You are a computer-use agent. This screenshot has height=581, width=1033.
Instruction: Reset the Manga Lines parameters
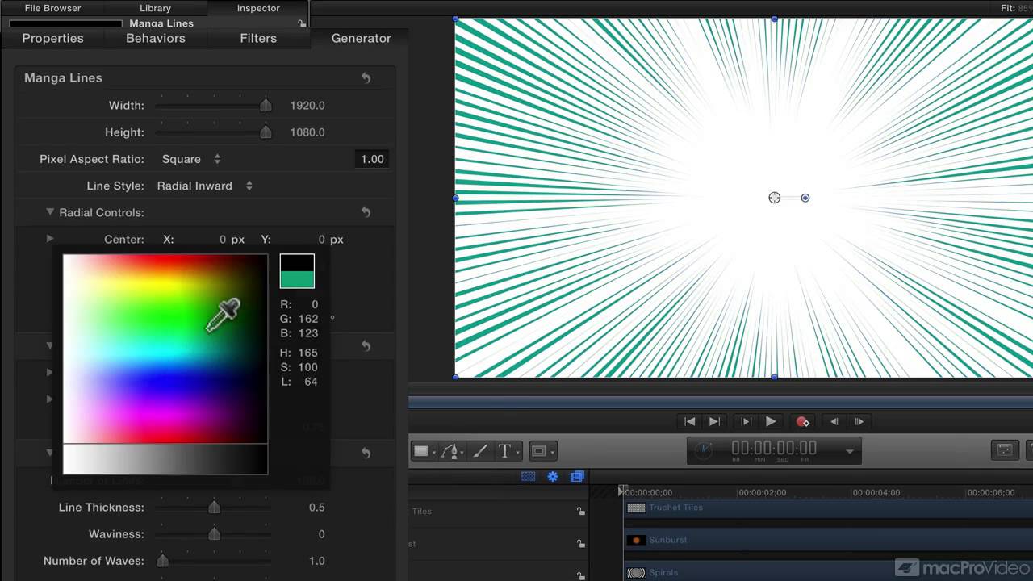click(x=366, y=78)
